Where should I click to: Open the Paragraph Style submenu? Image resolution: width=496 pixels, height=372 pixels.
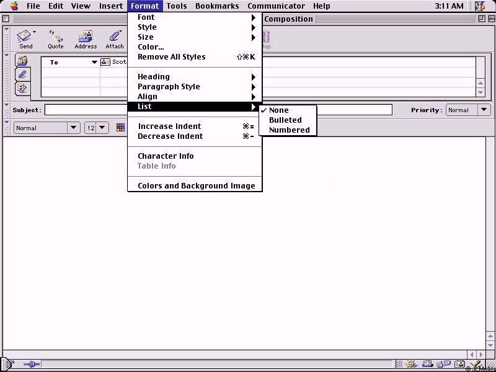click(195, 87)
